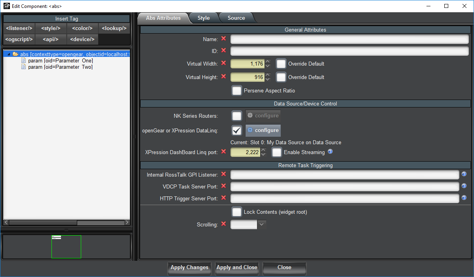Viewport: 474px width, 277px height.
Task: Click the green layout preview thumbnail
Action: (x=66, y=247)
